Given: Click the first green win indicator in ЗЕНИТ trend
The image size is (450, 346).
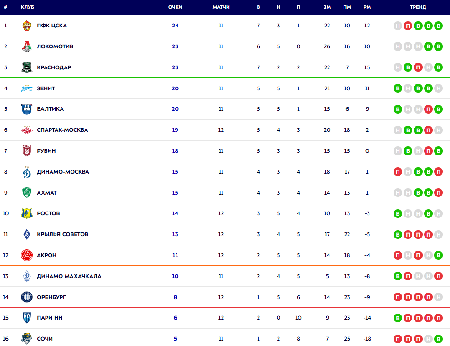Looking at the screenshot, I should click(398, 88).
